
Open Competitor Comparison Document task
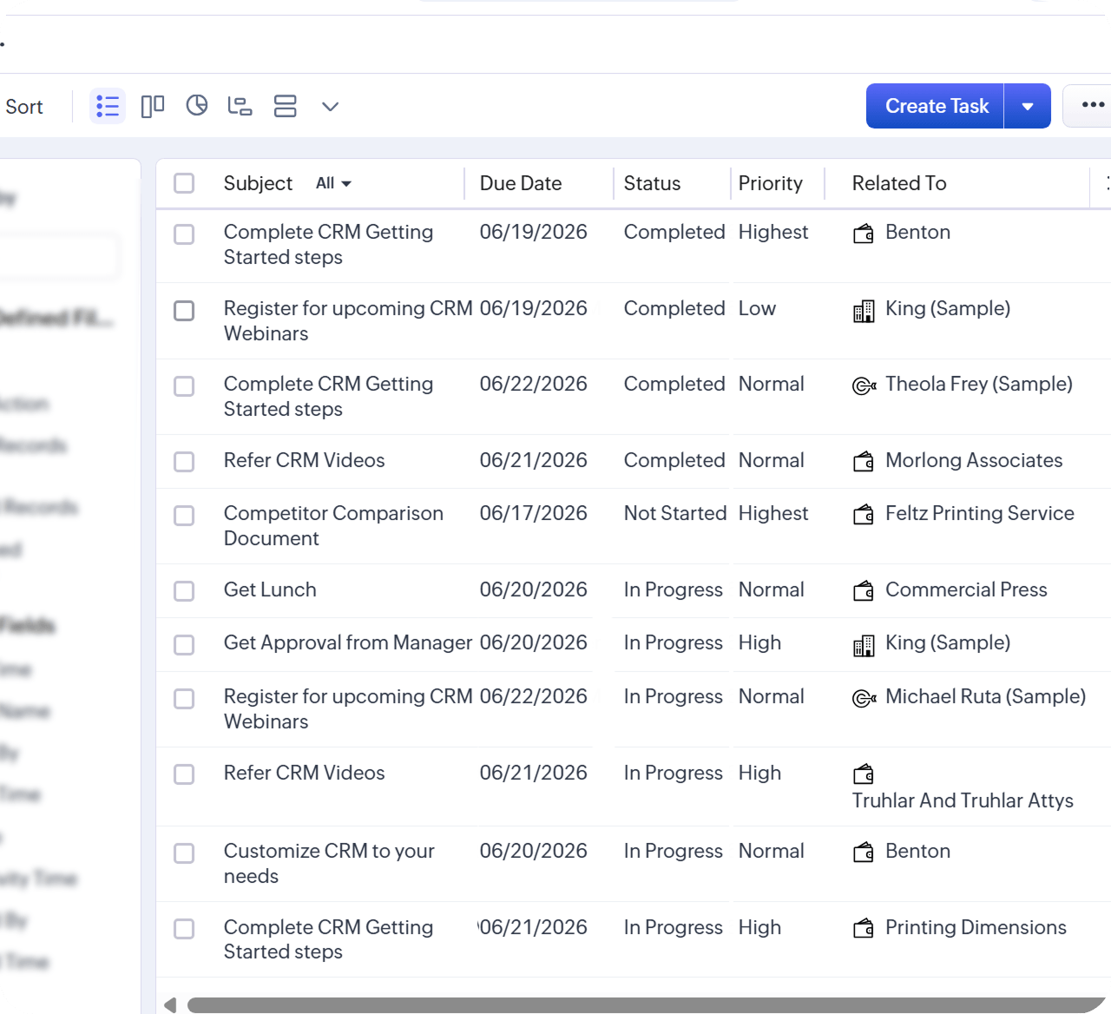[x=333, y=525]
